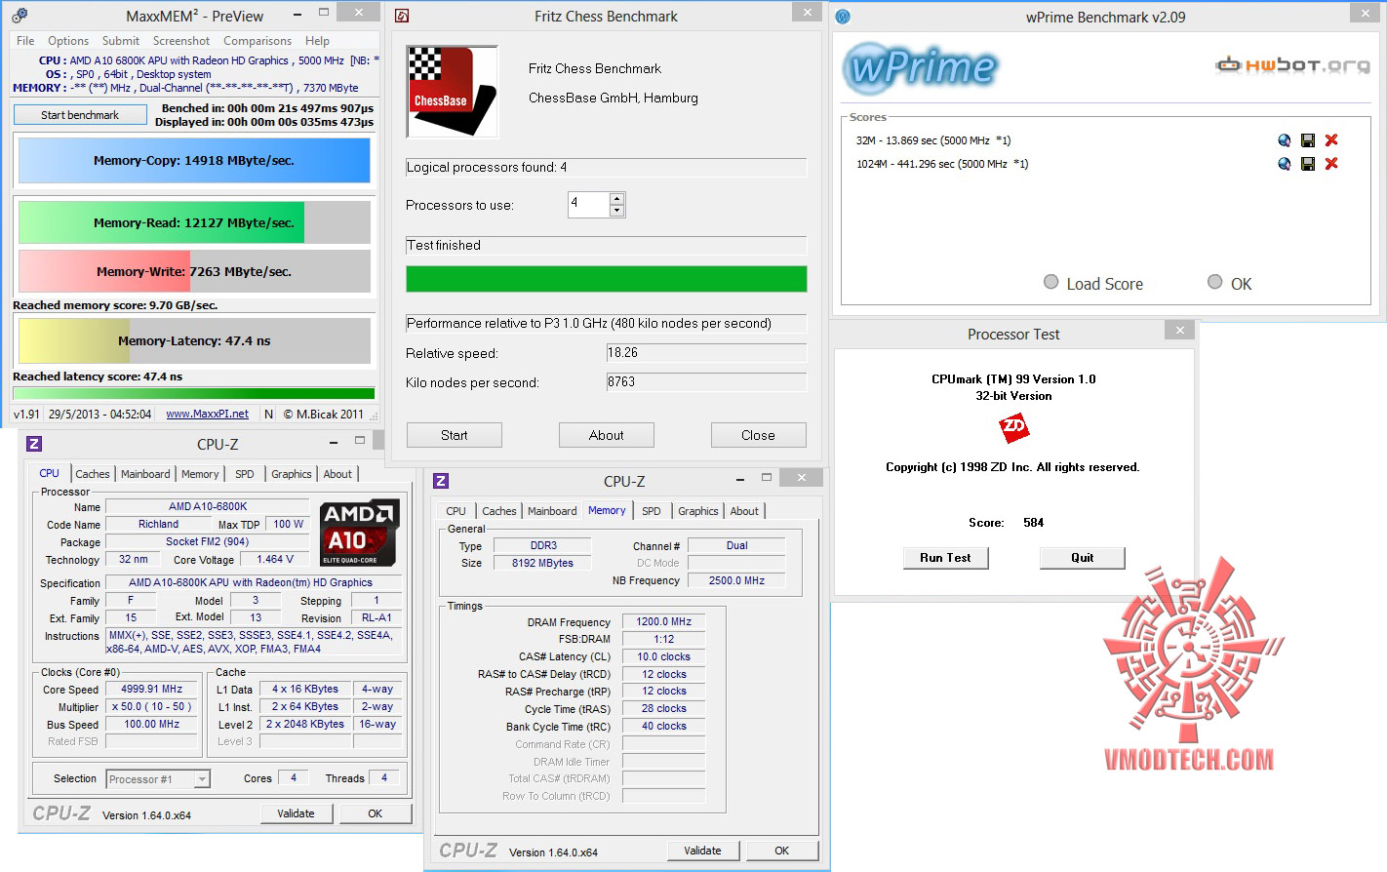
Task: Click the Core Speed value 4999.91 MHz
Action: [152, 690]
